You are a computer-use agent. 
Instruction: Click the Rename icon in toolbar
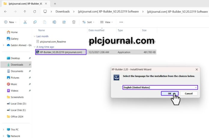[54, 22]
